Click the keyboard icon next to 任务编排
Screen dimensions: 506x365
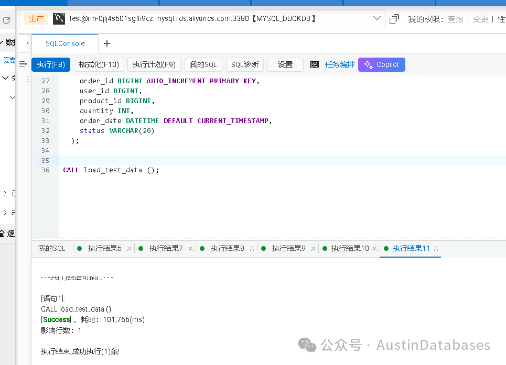314,64
